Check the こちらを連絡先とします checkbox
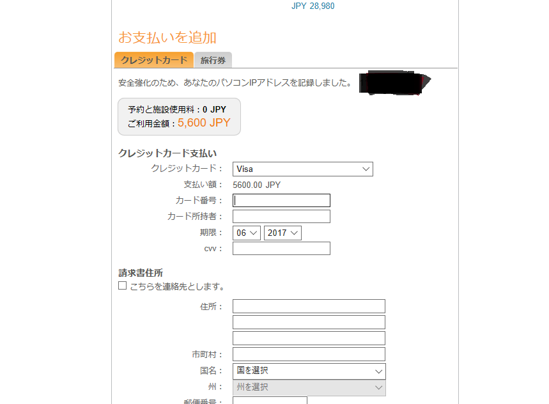Viewport: 549px width, 404px height. [122, 286]
